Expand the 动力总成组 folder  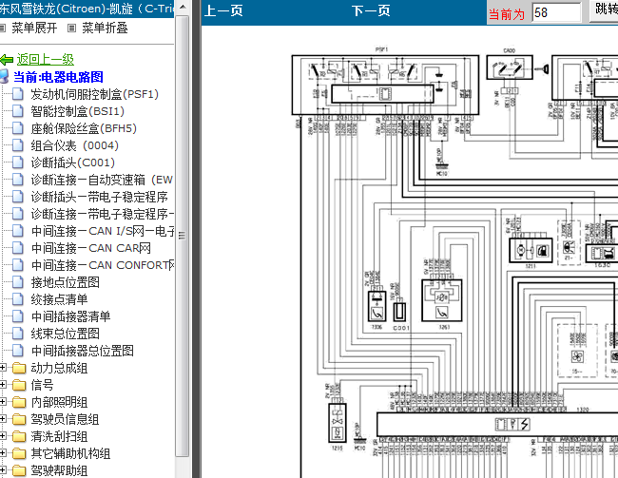pyautogui.click(x=2, y=368)
